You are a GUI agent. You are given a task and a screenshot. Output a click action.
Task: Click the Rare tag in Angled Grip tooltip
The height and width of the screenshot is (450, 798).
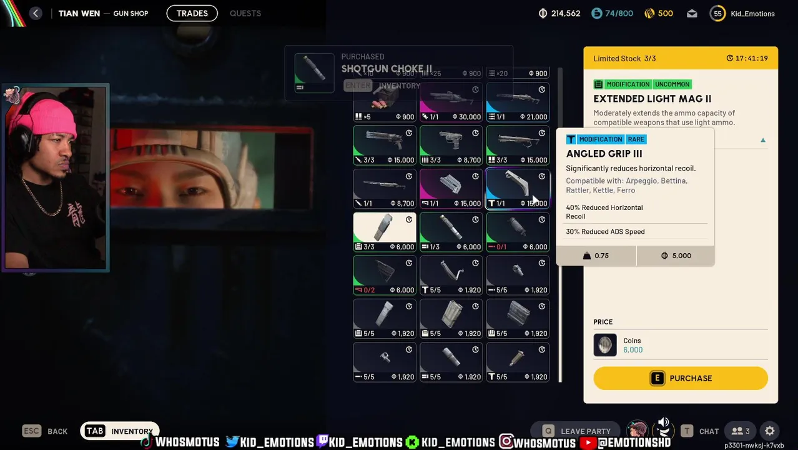coord(636,139)
